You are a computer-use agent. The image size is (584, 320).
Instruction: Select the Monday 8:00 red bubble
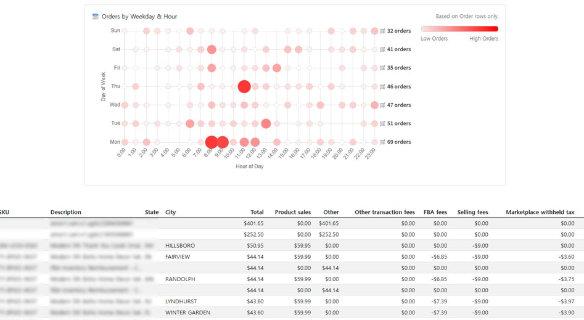pos(212,142)
